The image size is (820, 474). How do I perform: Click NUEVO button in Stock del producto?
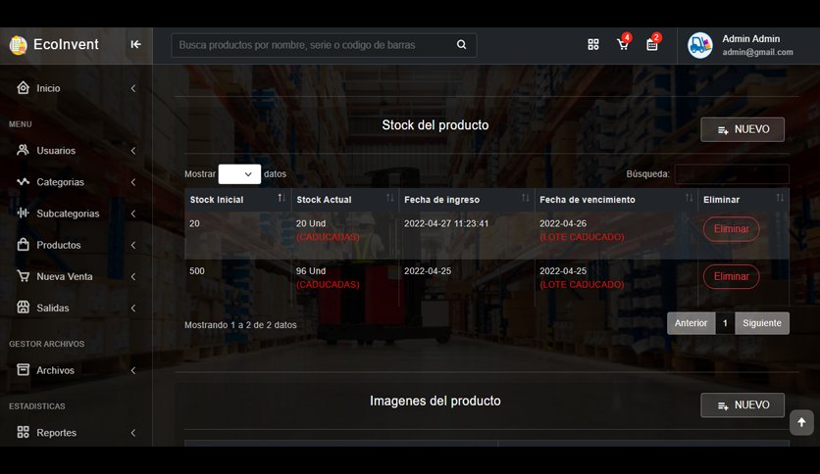tap(743, 129)
